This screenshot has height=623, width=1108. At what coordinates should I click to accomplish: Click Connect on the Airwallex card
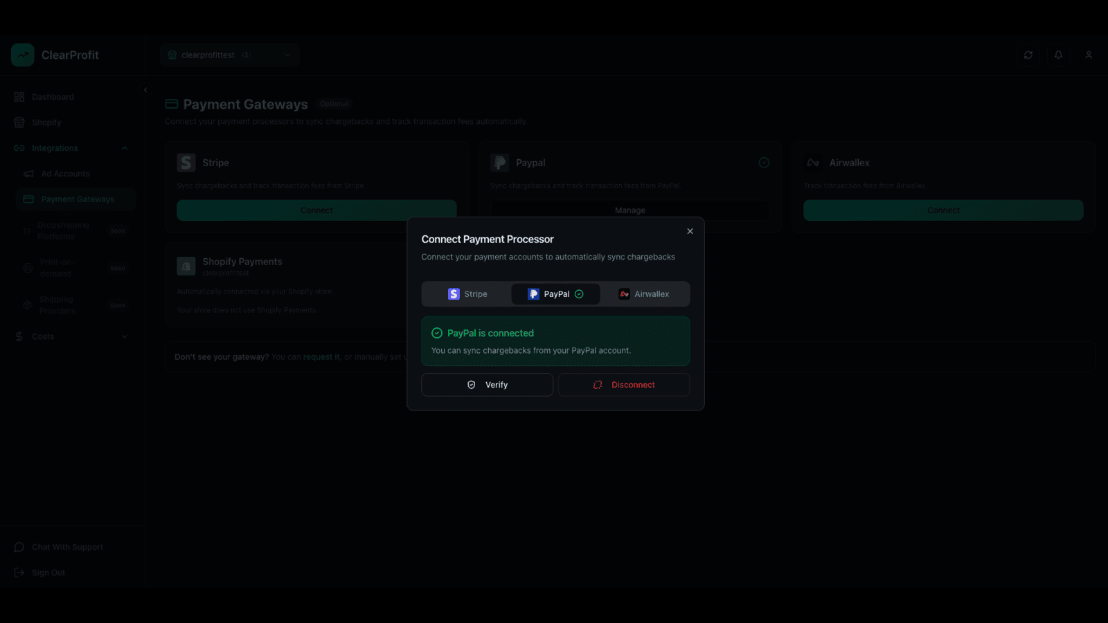coord(943,210)
